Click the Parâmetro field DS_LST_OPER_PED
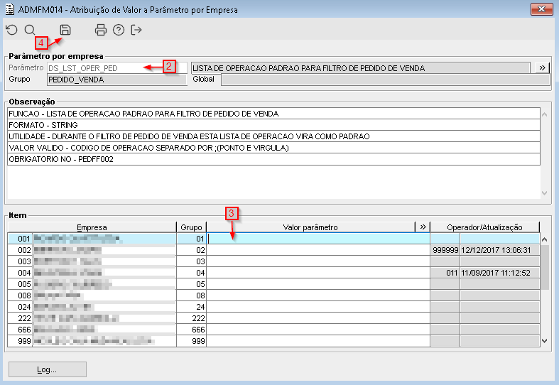 point(117,68)
